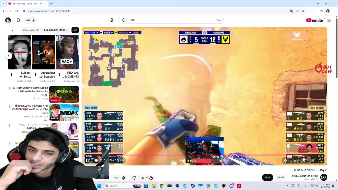Open the Aurora just got humbled short
Viewport: 338px width, 190px height.
[44, 52]
